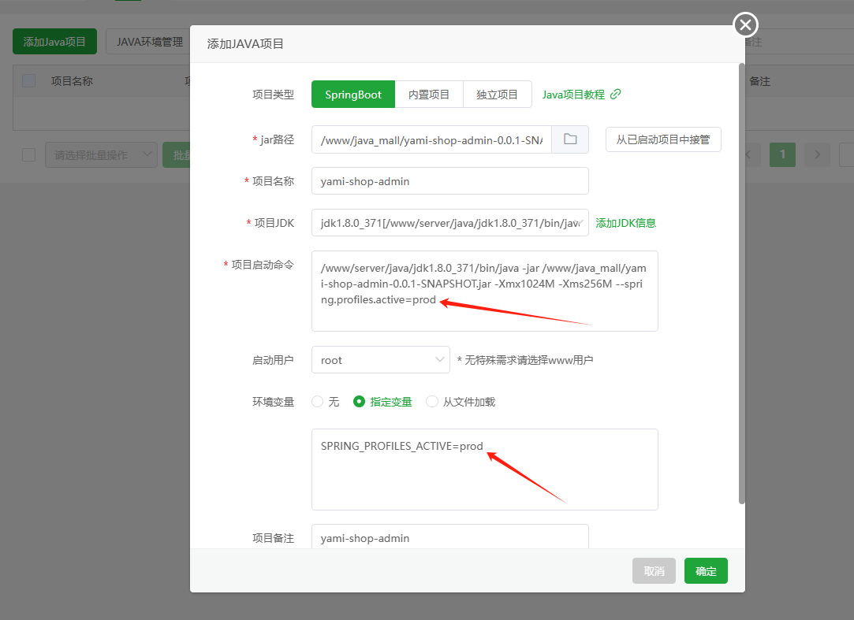854x620 pixels.
Task: Open the 启动用户 dropdown
Action: click(x=380, y=359)
